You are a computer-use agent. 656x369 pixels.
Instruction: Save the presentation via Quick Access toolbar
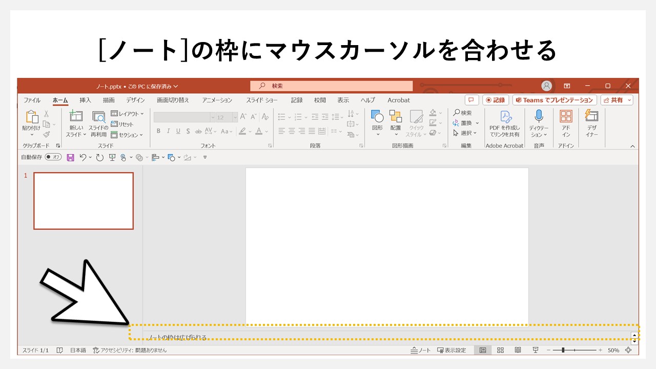(70, 157)
